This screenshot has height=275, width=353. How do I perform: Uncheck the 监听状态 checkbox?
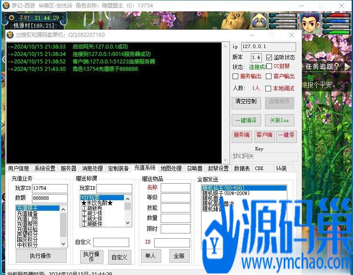[269, 58]
